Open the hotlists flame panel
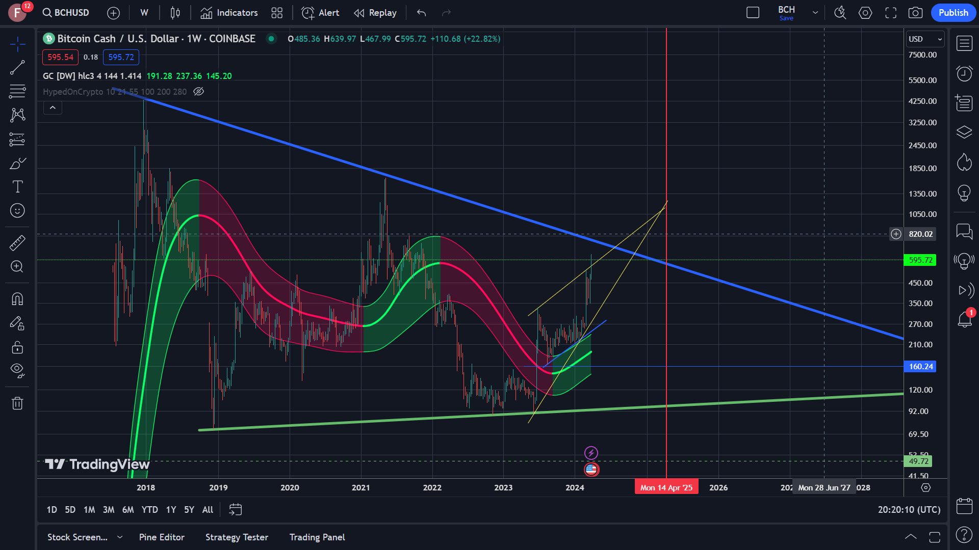 (x=964, y=162)
